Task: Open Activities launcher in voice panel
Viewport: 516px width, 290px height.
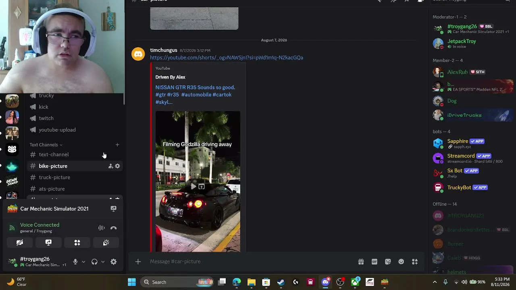Action: click(x=77, y=242)
